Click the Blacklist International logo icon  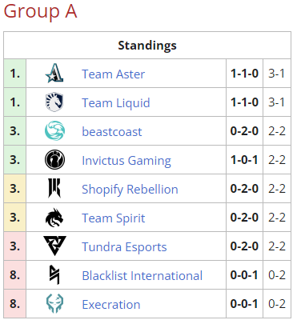point(54,274)
